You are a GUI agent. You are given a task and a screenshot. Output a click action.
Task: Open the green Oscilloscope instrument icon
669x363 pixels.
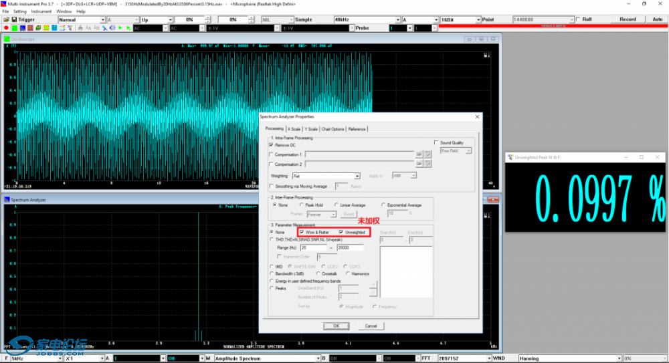point(15,28)
